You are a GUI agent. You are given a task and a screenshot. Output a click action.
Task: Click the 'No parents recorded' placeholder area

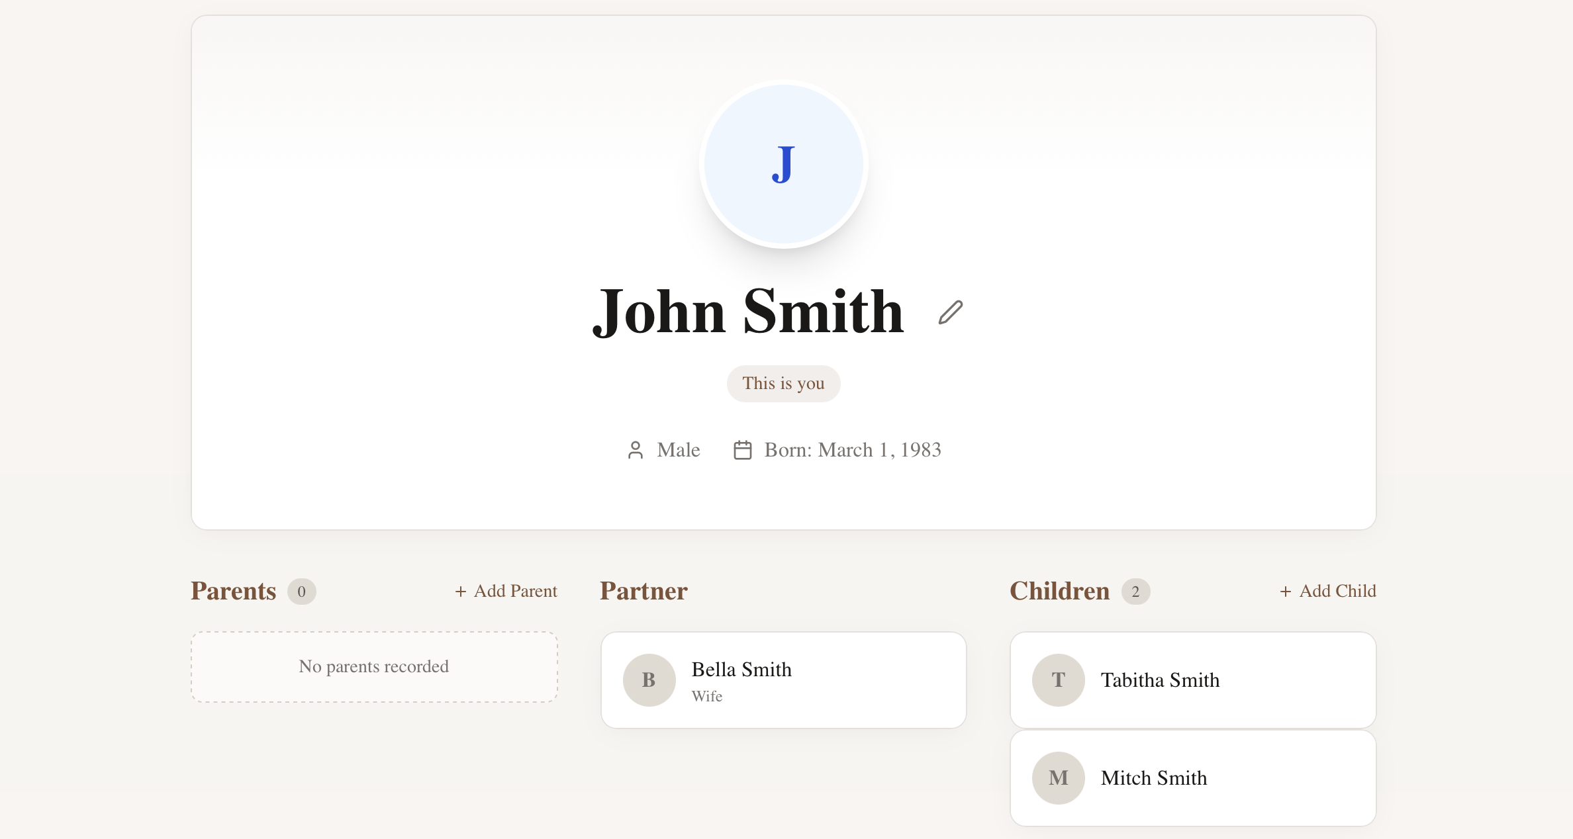[373, 666]
